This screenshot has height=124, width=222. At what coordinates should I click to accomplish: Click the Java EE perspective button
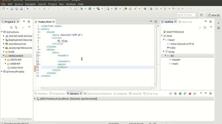click(x=214, y=15)
